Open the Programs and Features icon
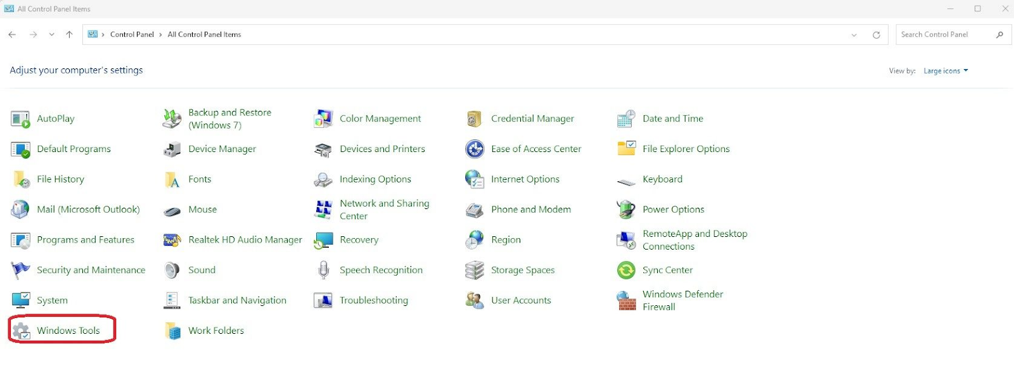The image size is (1014, 375). point(20,240)
